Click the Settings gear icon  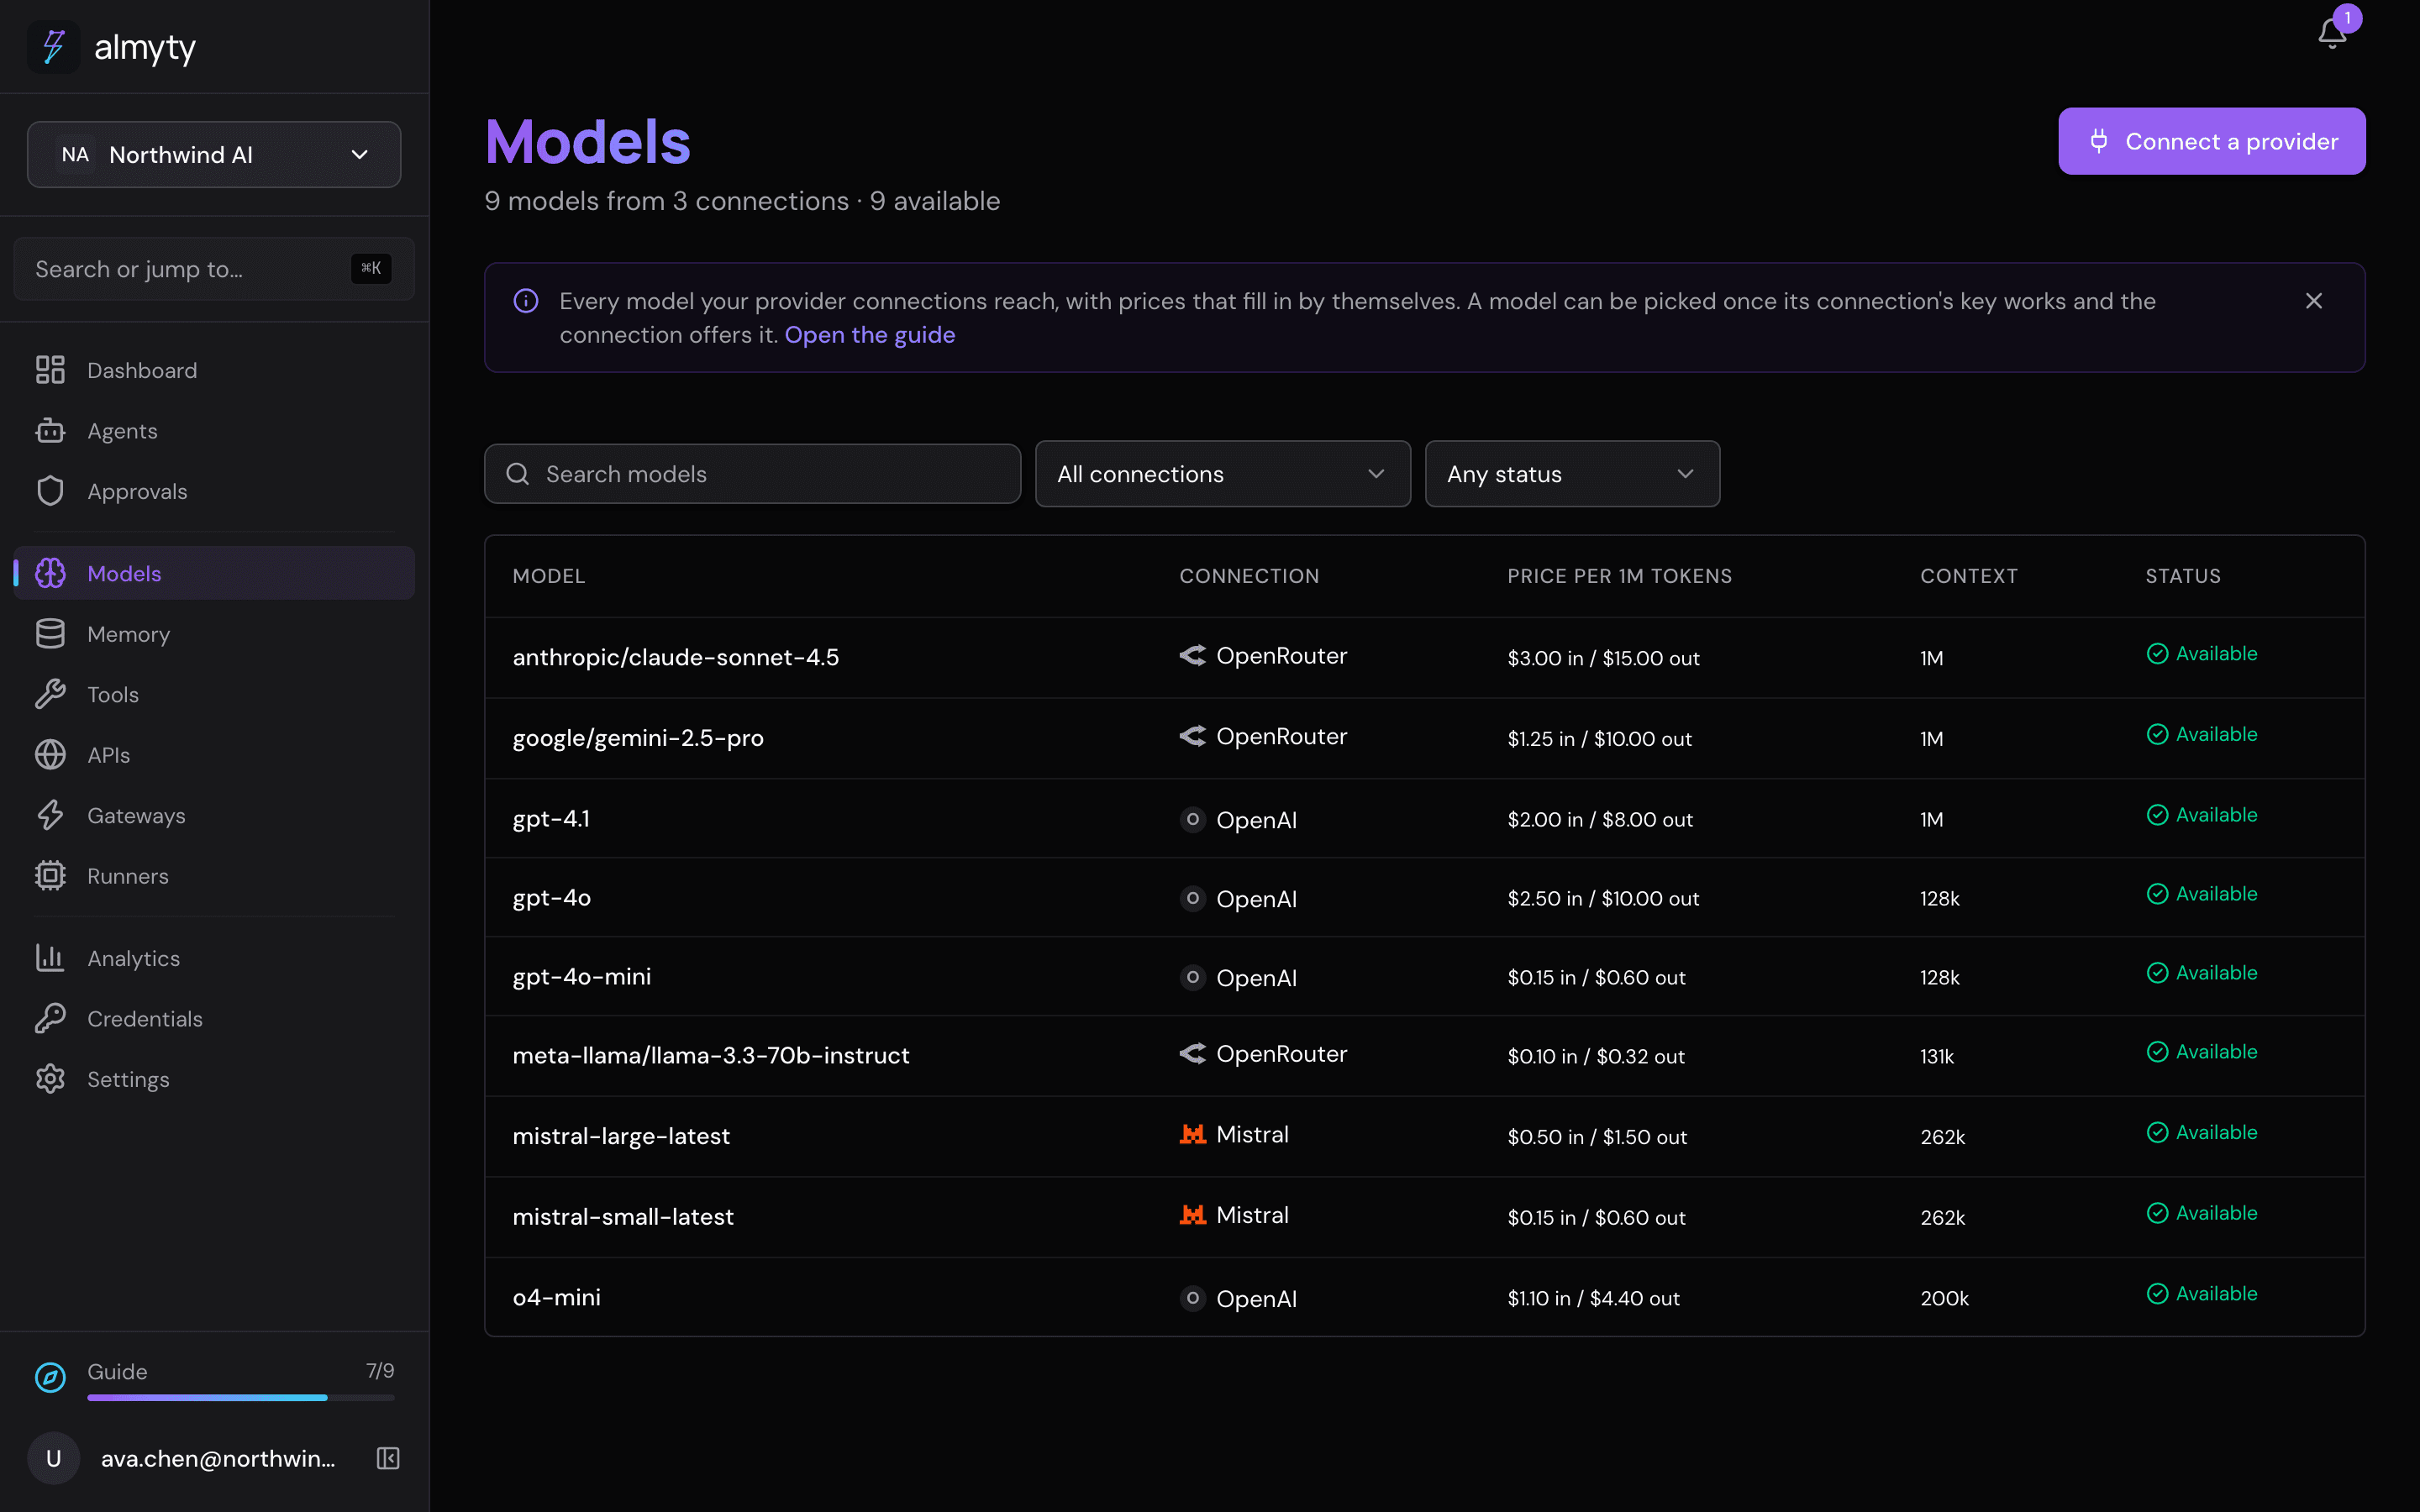pyautogui.click(x=50, y=1079)
